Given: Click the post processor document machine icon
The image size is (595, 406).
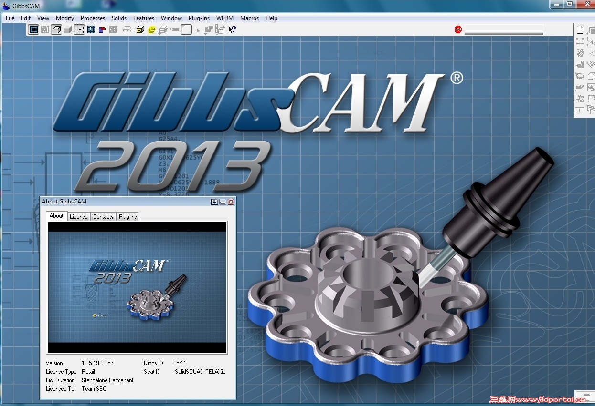Looking at the screenshot, I should (x=580, y=99).
